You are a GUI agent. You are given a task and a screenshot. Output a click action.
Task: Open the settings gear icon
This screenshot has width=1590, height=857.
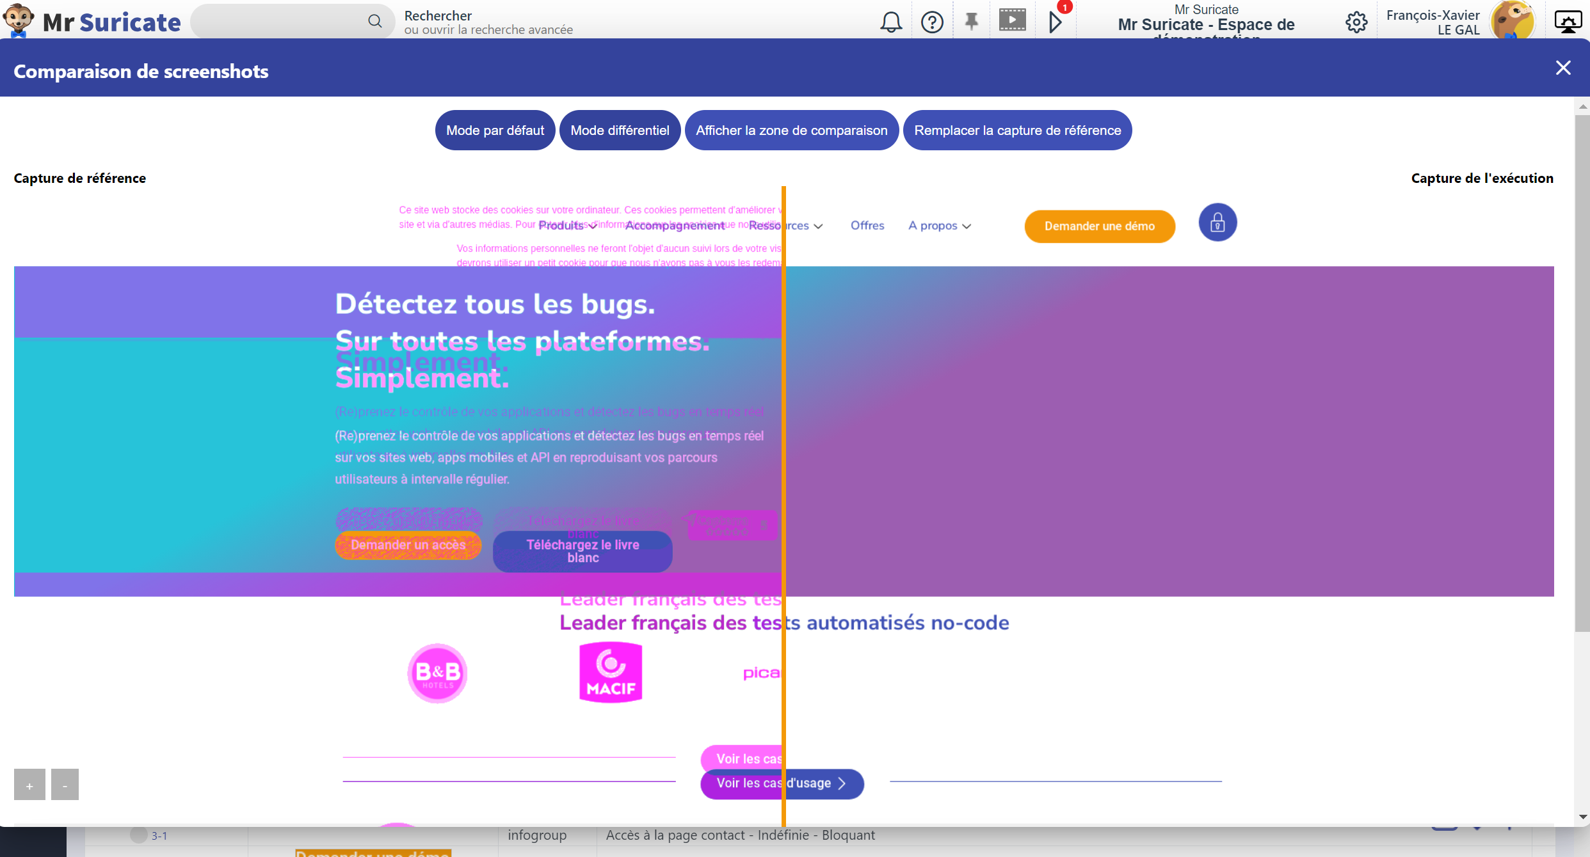coord(1356,22)
